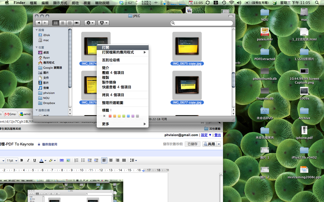Toggle italic in the document toolbar

tap(28, 160)
